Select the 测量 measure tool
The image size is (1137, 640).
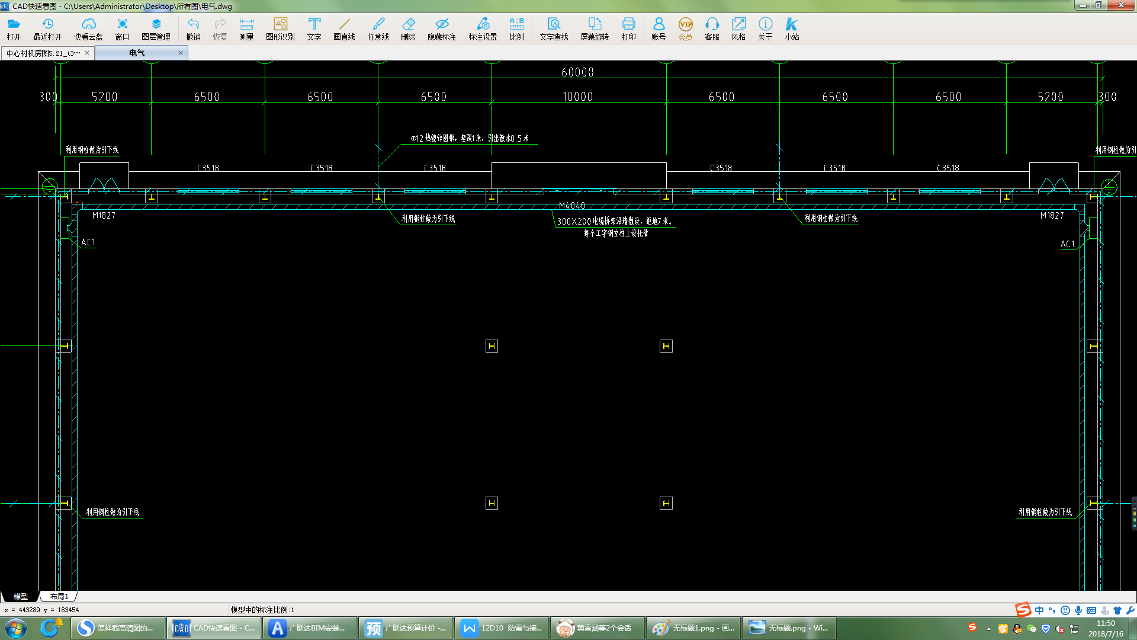coord(246,28)
